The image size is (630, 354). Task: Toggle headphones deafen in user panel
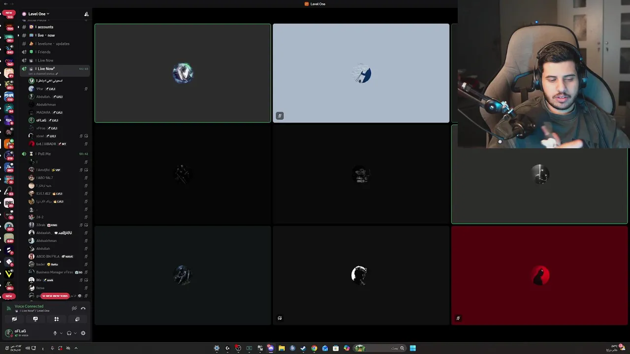[69, 333]
